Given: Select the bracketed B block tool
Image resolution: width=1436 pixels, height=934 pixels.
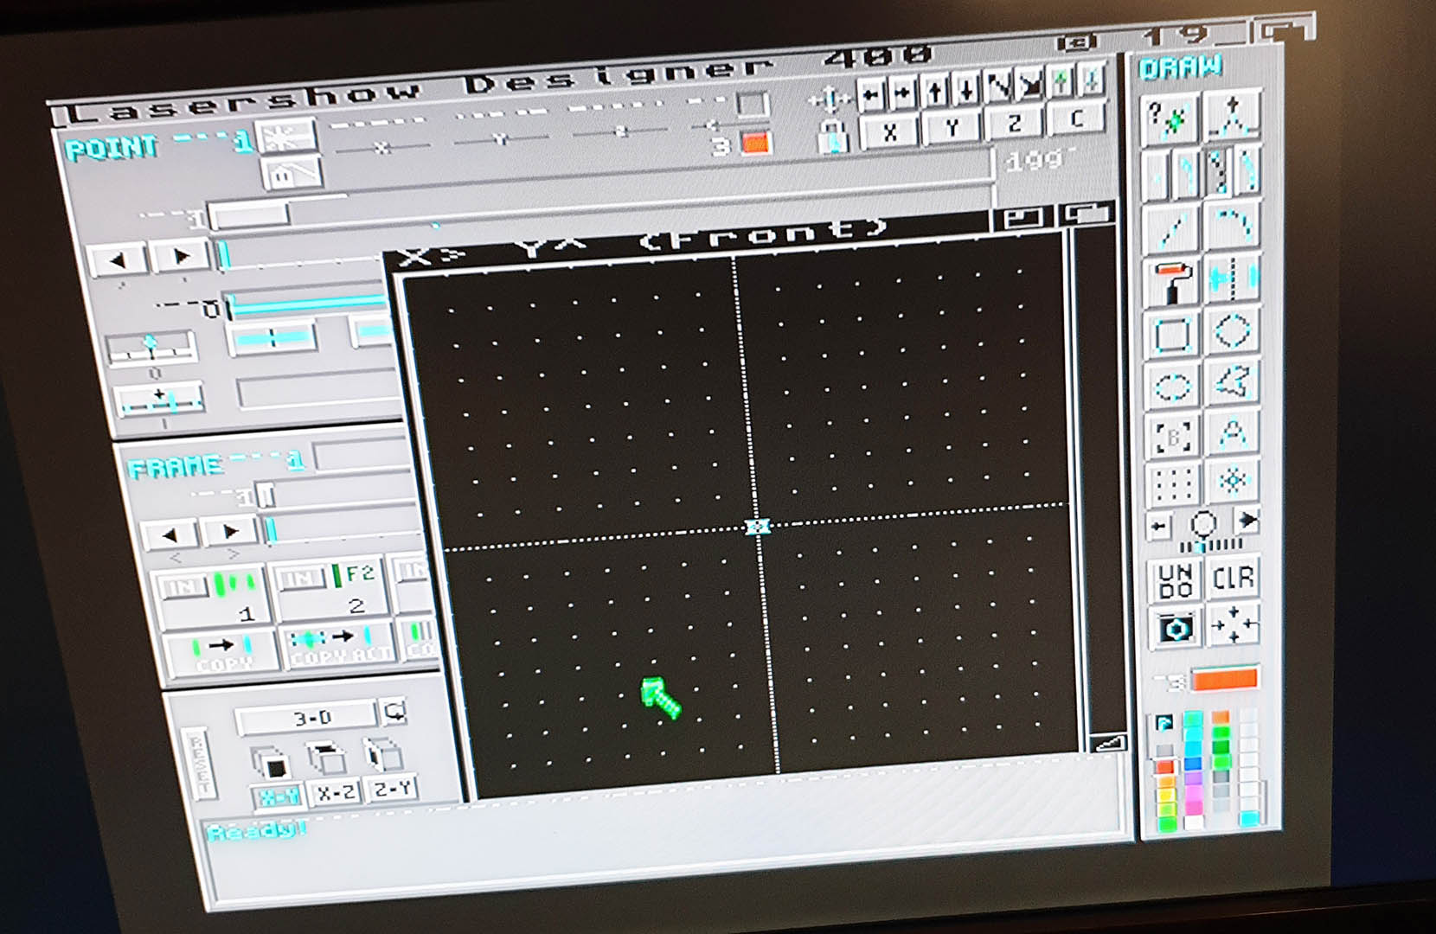Looking at the screenshot, I should [x=1173, y=437].
